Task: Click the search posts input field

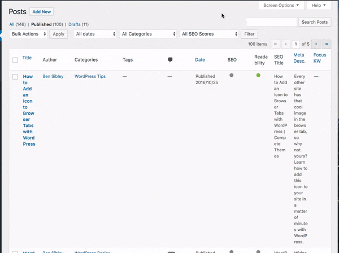Action: tap(272, 22)
